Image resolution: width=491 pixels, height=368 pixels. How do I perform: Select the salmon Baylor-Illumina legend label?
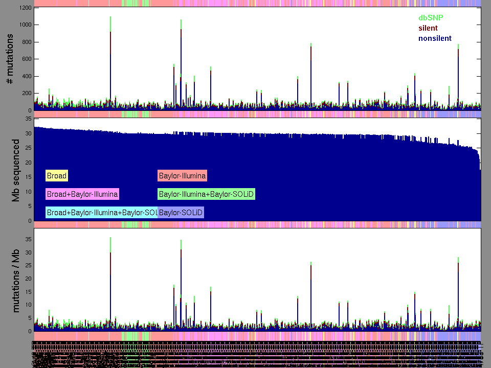(183, 176)
